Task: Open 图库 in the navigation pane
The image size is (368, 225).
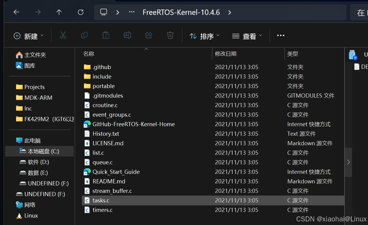Action: (26, 65)
